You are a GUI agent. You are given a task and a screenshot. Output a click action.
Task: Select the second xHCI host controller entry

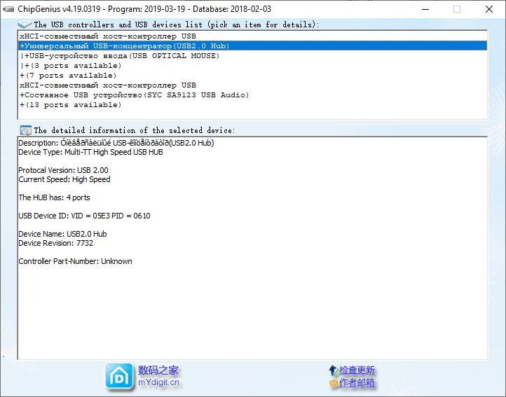tap(108, 85)
